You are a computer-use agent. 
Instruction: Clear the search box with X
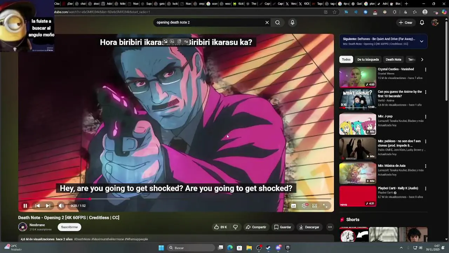[267, 22]
